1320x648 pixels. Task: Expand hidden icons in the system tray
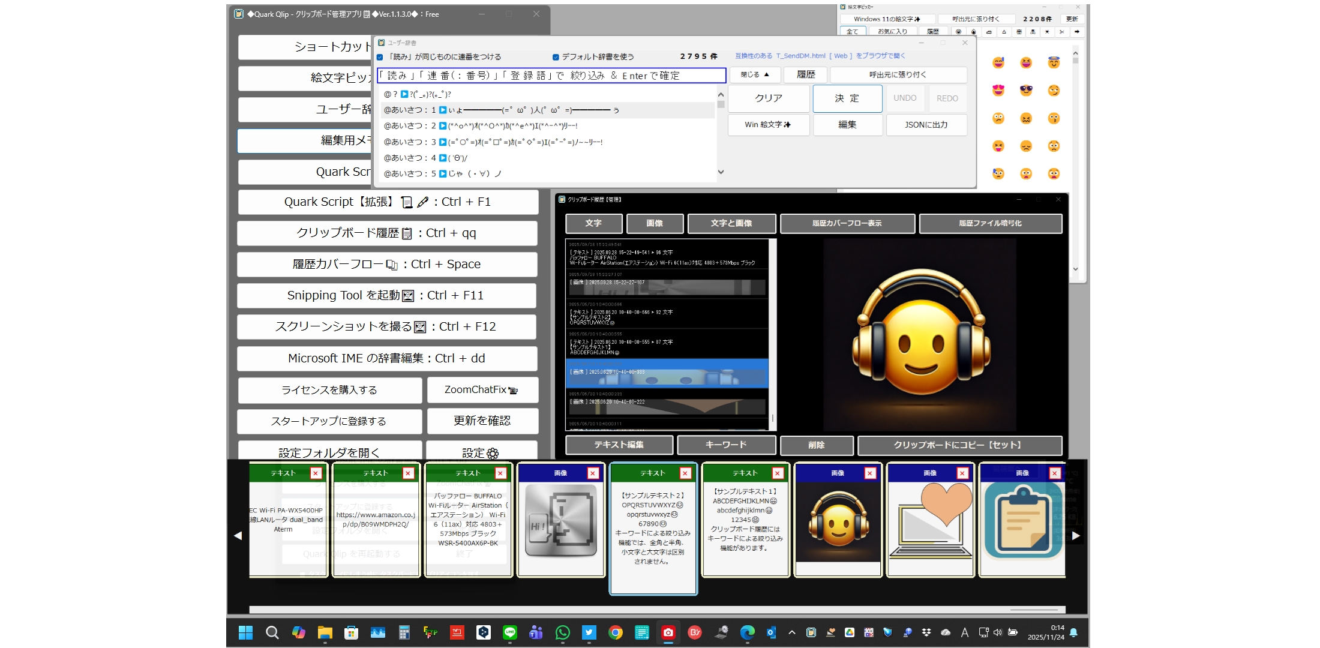[792, 632]
